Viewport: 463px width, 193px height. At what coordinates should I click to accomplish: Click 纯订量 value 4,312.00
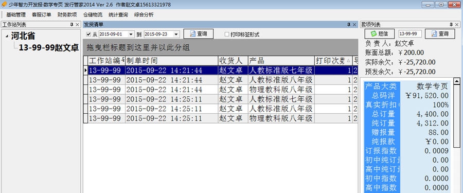pos(432,123)
